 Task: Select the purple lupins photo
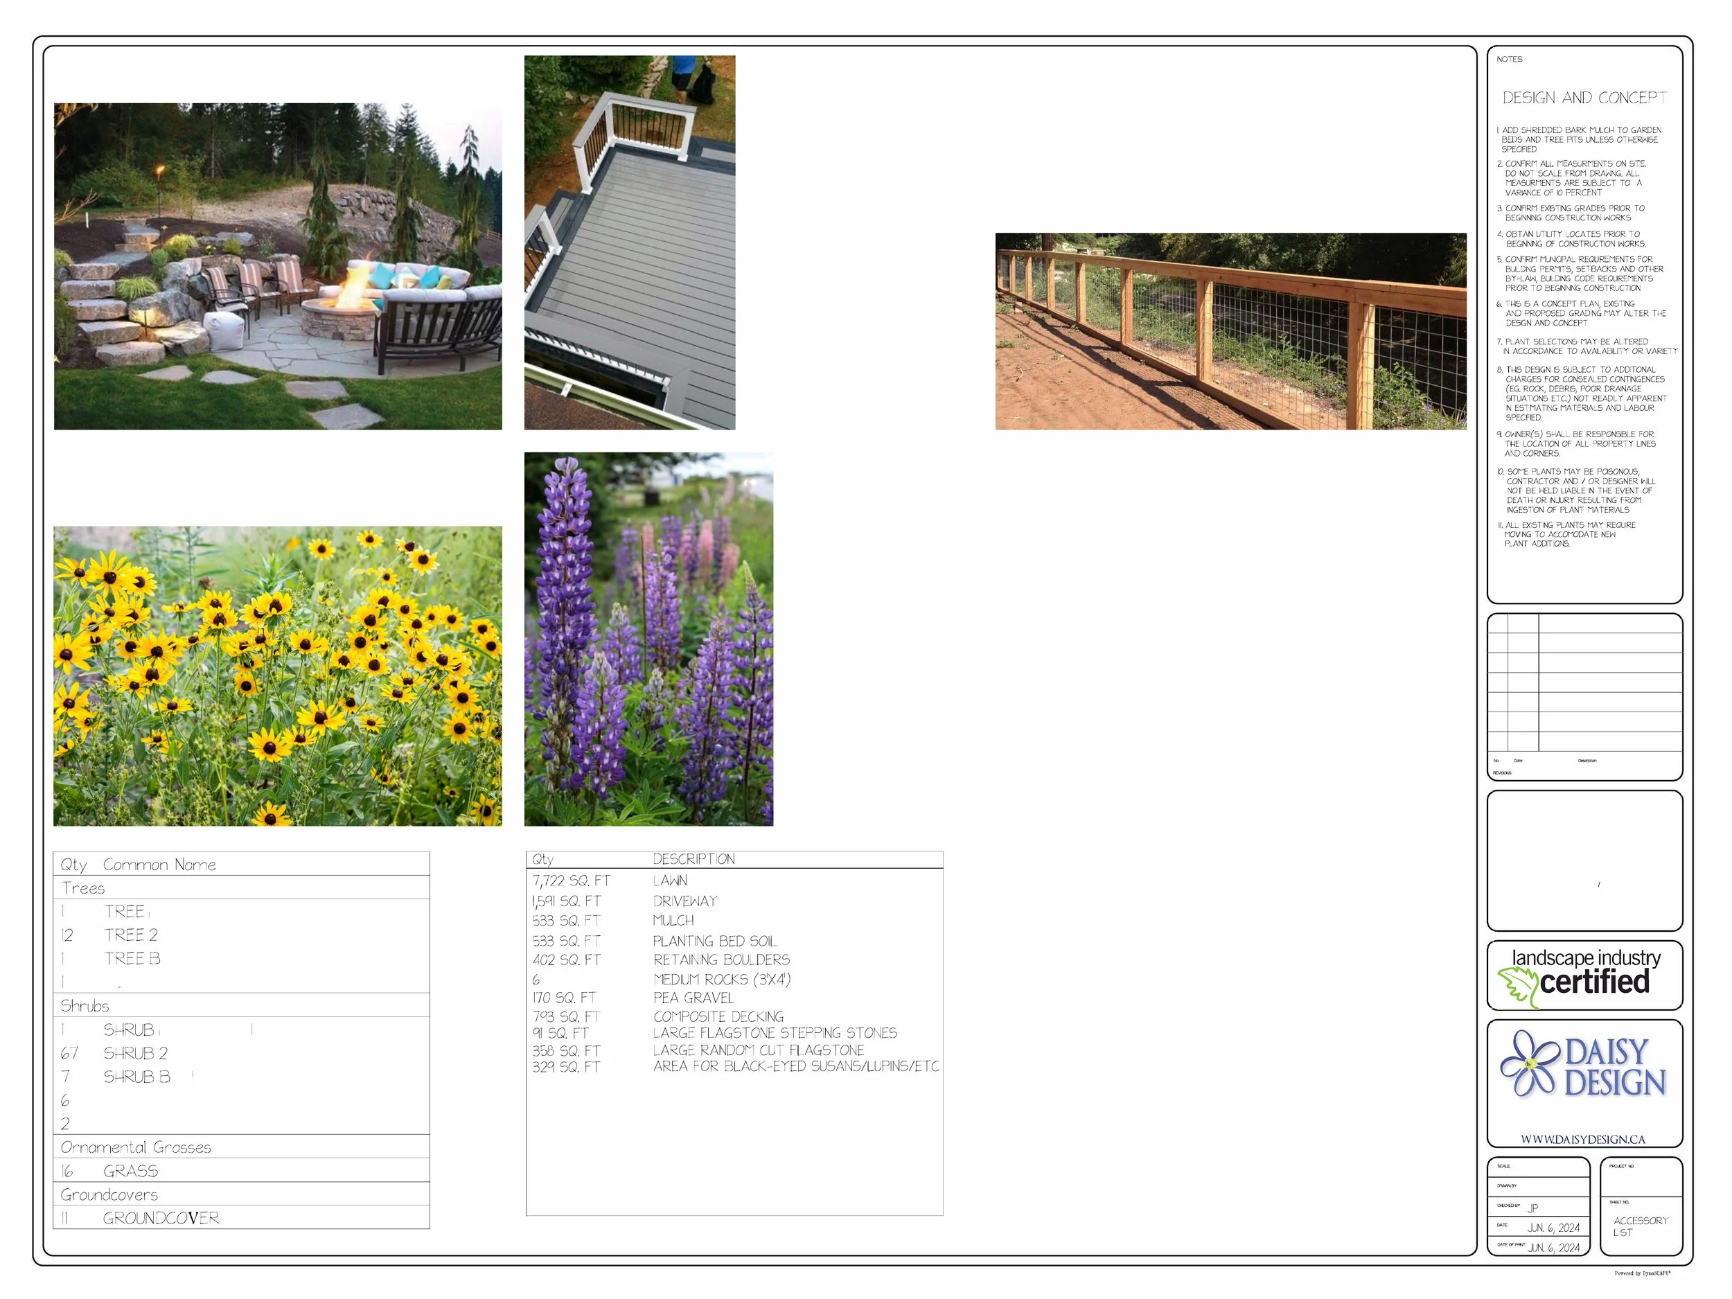648,639
